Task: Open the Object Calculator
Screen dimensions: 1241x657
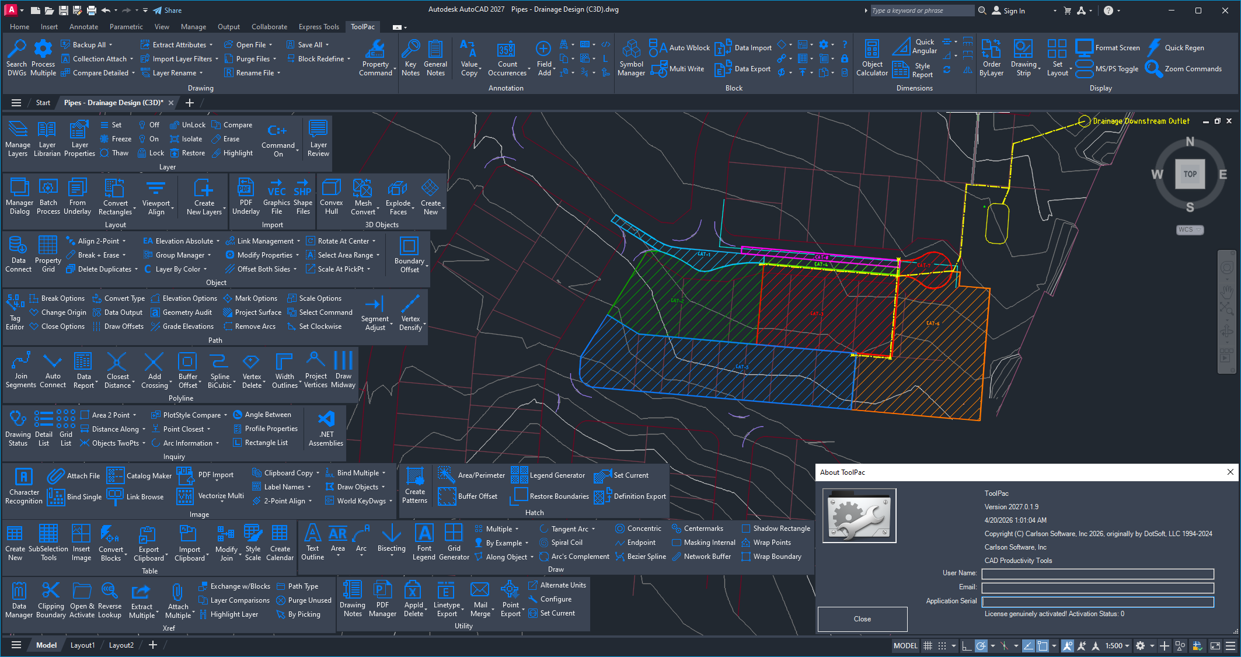Action: tap(872, 58)
